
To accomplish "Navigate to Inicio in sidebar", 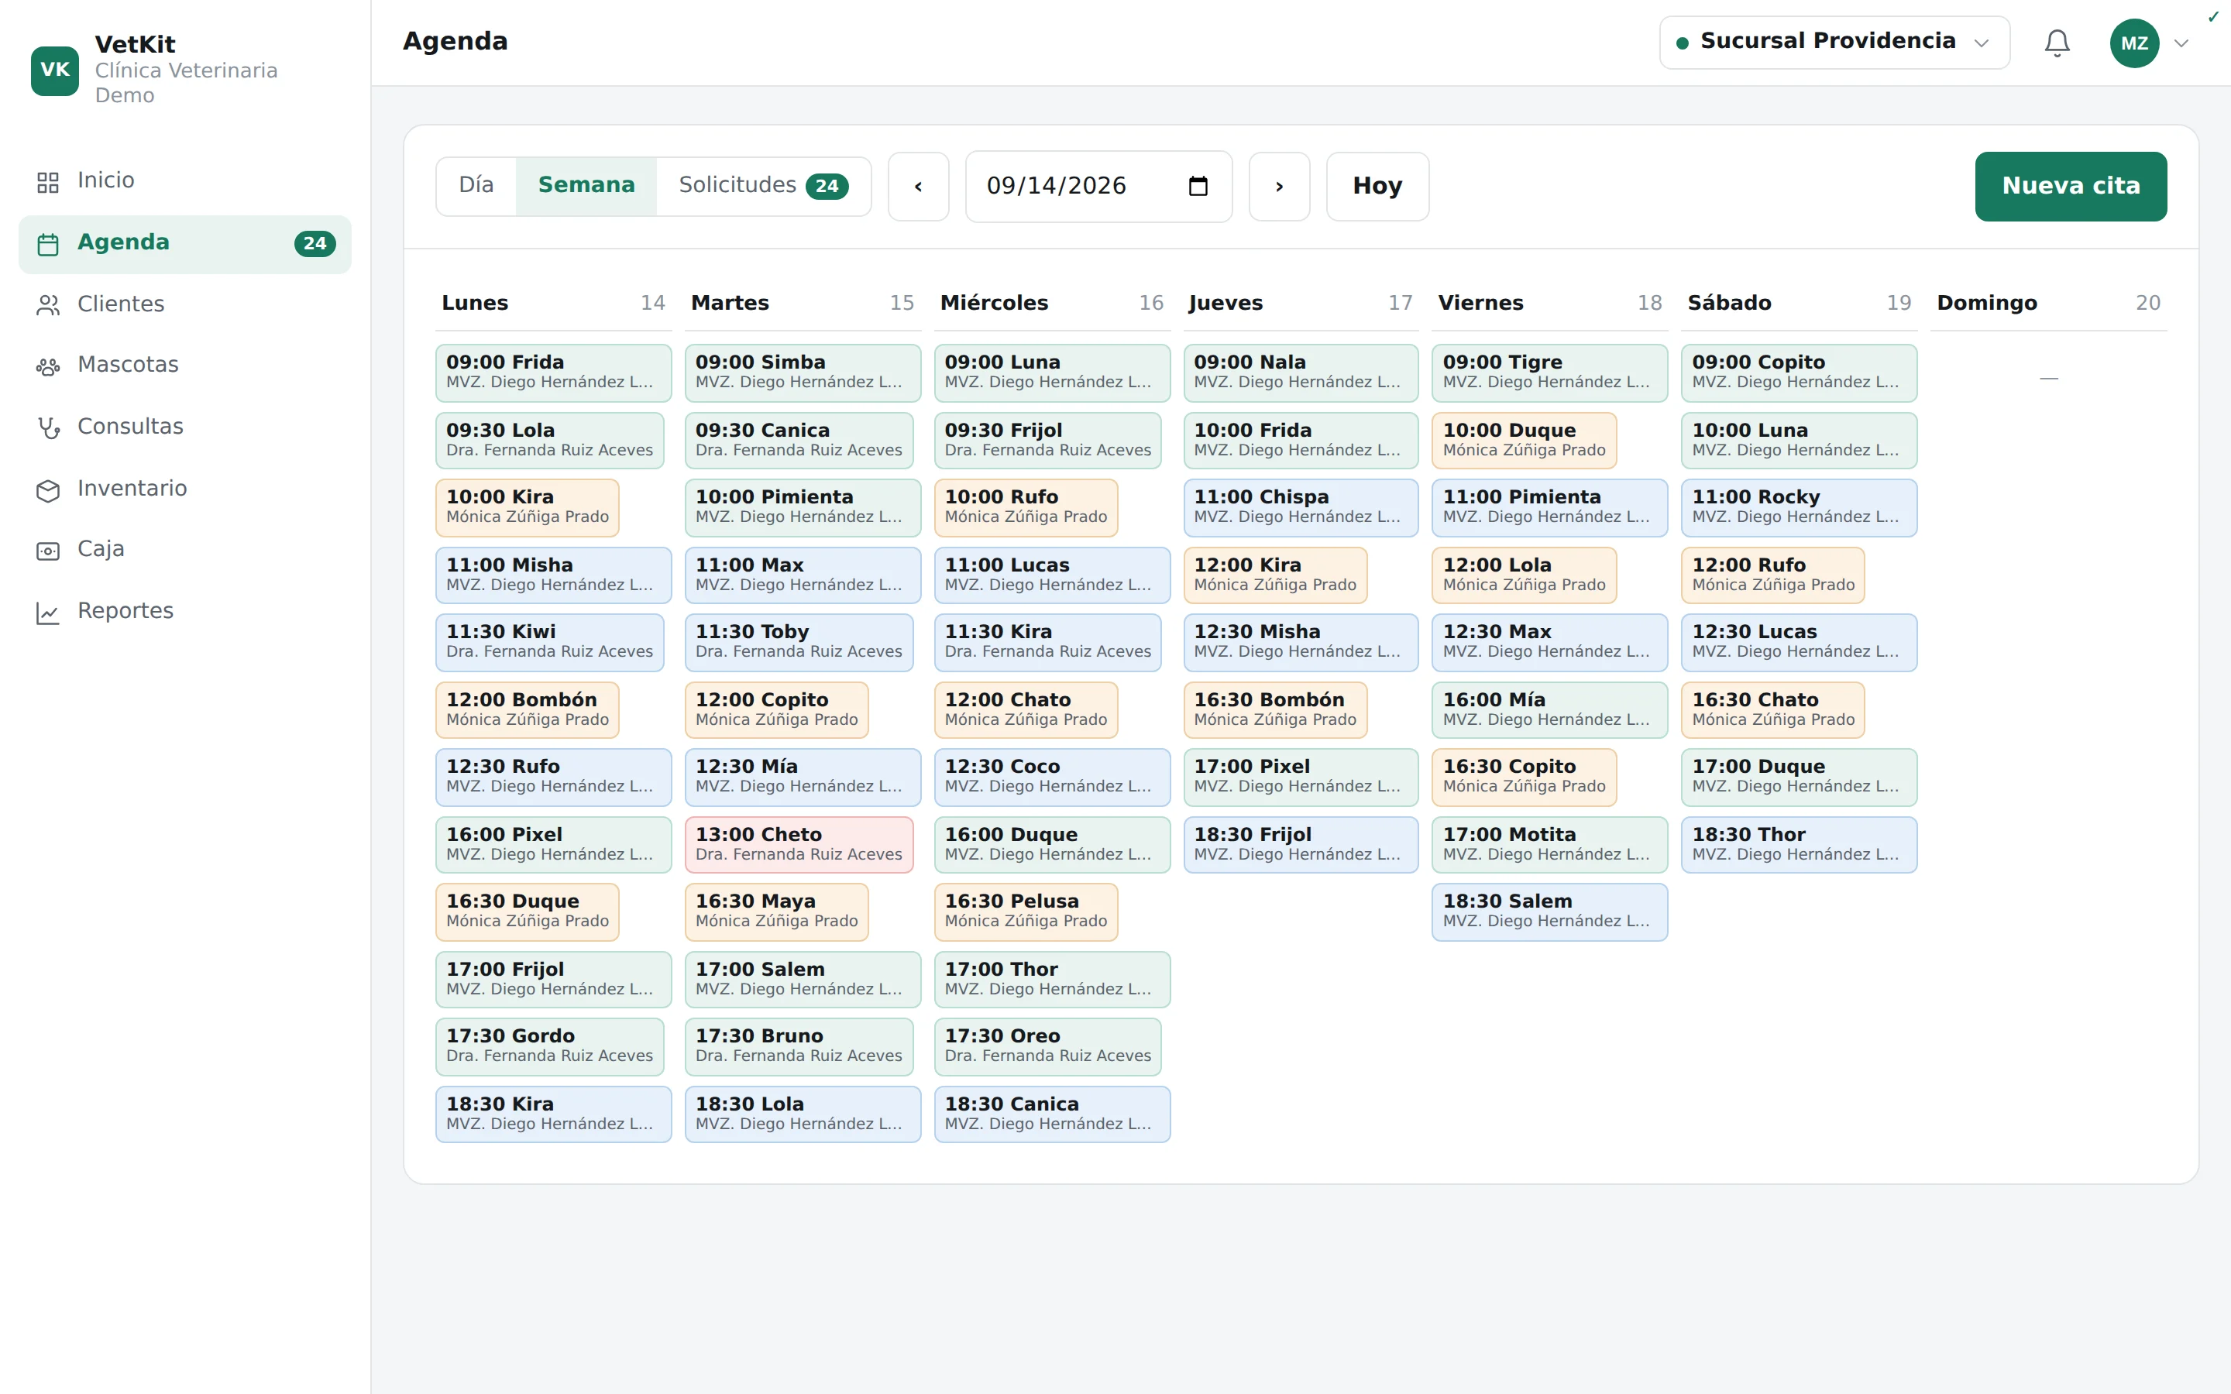I will pyautogui.click(x=184, y=182).
